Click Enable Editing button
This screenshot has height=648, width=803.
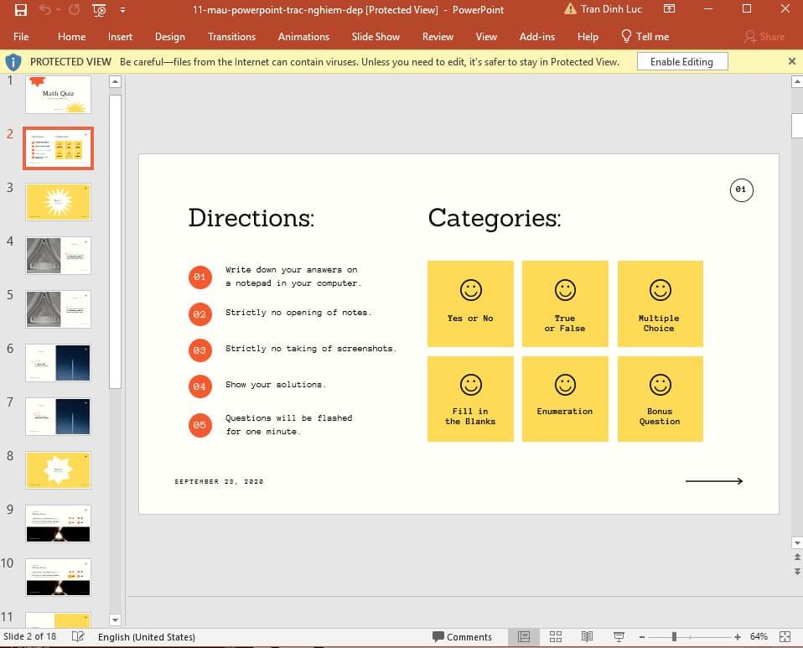681,62
